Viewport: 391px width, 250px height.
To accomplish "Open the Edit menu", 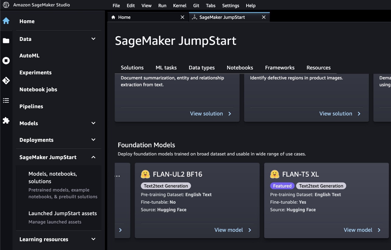I will tap(131, 5).
